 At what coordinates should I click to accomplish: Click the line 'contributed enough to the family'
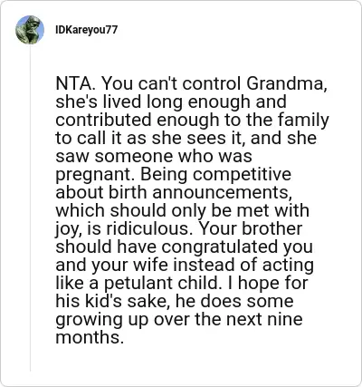(x=192, y=121)
